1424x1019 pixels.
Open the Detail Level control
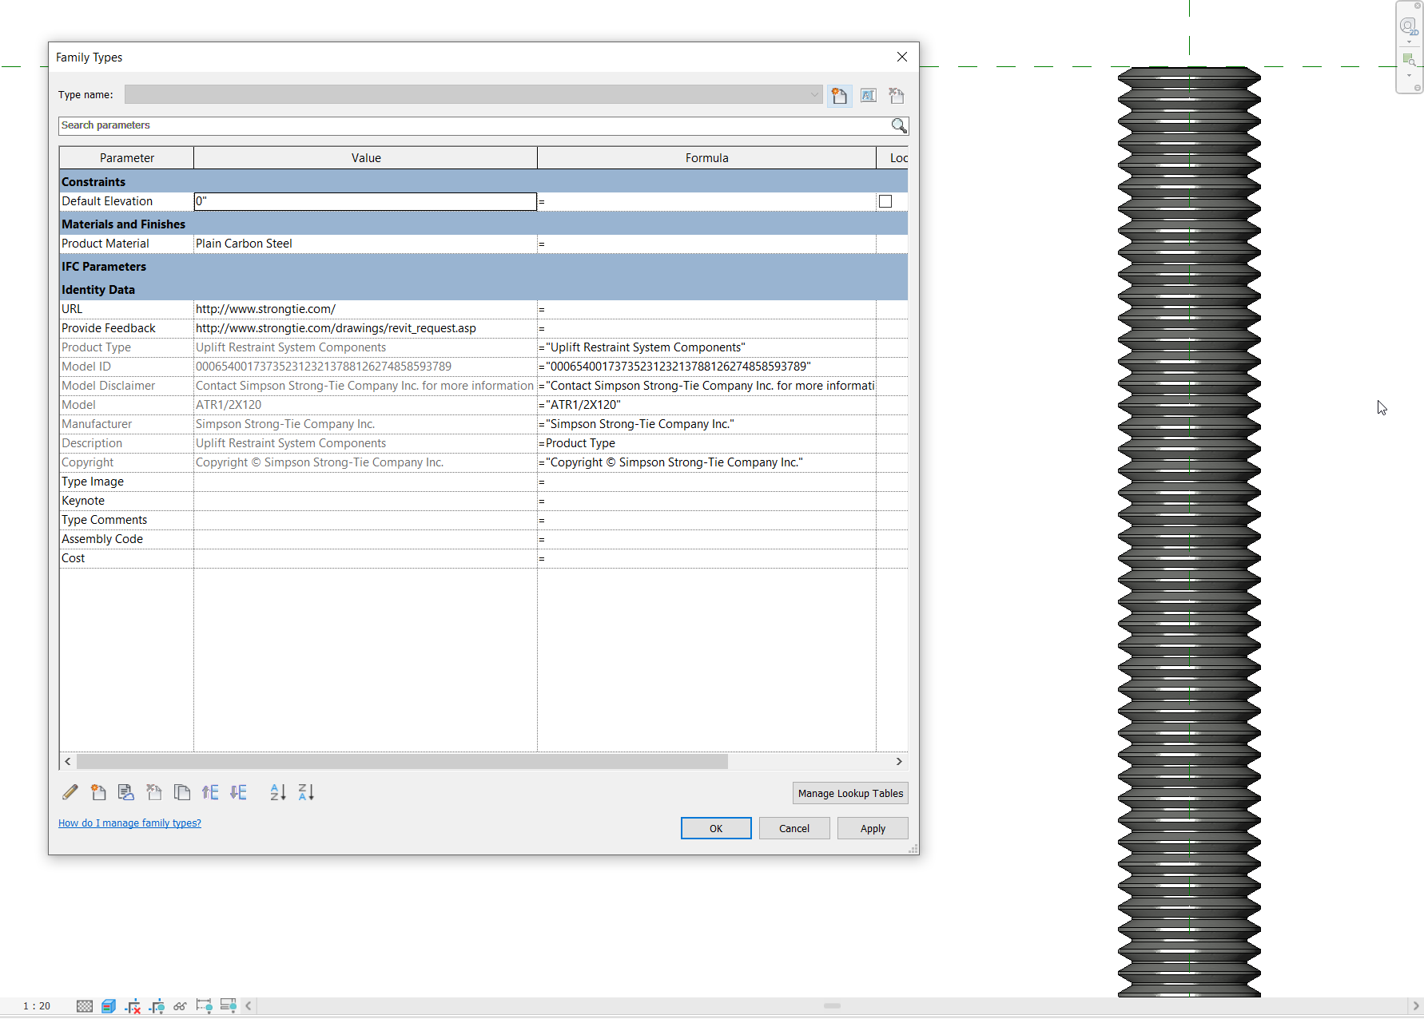click(84, 1005)
